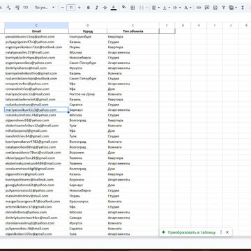Click Пермь in the maksimdmitriev@mail.com row
Screen dimensions: 251x251
pos(88,196)
